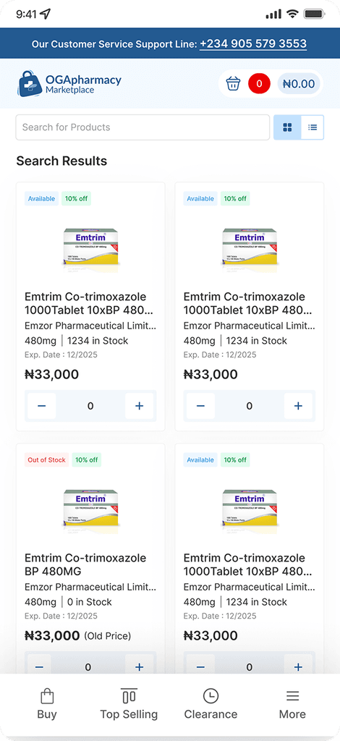The height and width of the screenshot is (741, 340).
Task: Increase quantity on first Emtrim product
Action: [x=140, y=406]
